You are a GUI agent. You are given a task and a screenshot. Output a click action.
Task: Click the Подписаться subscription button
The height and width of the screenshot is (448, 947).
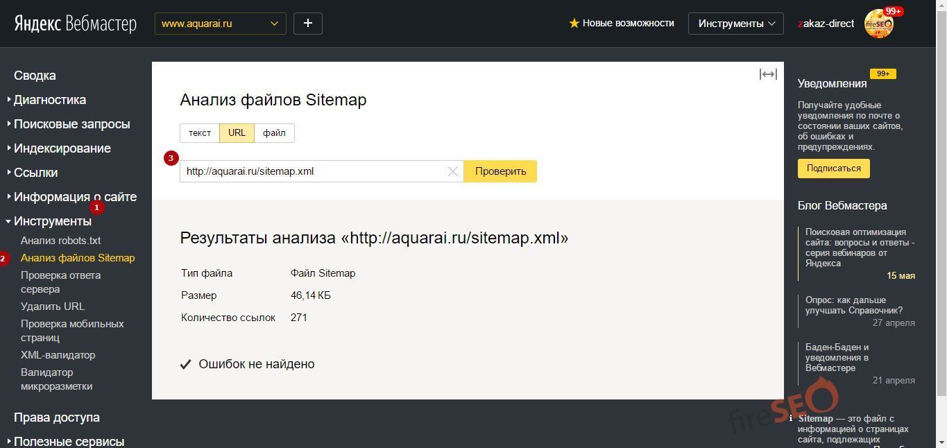(x=833, y=168)
